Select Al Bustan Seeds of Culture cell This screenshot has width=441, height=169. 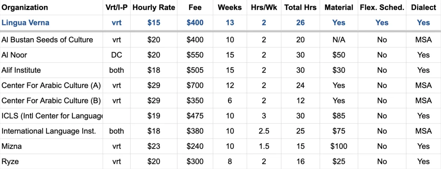[x=51, y=40]
